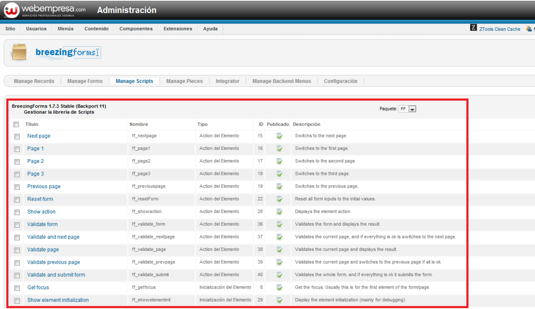535x309 pixels.
Task: Select the Manage Scripts tab
Action: click(x=134, y=81)
